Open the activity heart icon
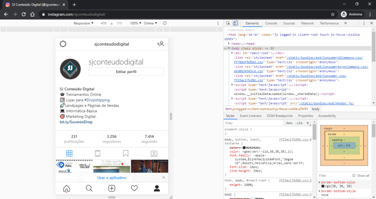This screenshot has width=376, height=199. coord(134,188)
